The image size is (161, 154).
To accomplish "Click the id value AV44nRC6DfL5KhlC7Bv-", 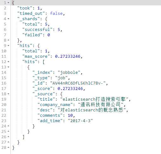I will (78, 83).
